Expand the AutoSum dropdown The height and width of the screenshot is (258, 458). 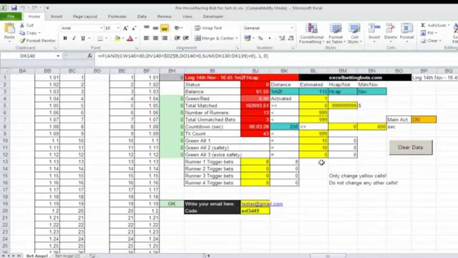449,25
